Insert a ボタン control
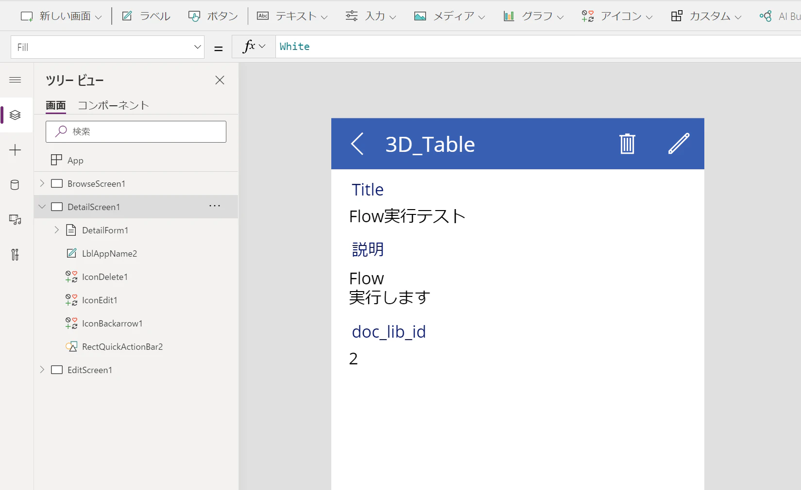 click(213, 16)
